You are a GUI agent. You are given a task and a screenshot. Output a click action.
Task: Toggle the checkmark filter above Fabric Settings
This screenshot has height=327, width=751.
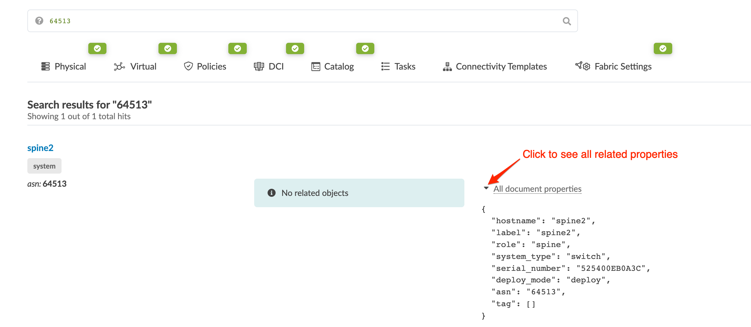(x=663, y=48)
